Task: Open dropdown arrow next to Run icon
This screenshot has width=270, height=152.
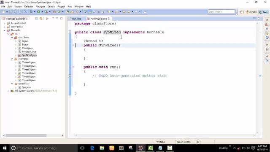Action: 42,12
